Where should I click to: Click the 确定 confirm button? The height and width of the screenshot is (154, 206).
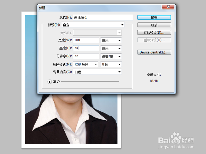[x=154, y=17]
